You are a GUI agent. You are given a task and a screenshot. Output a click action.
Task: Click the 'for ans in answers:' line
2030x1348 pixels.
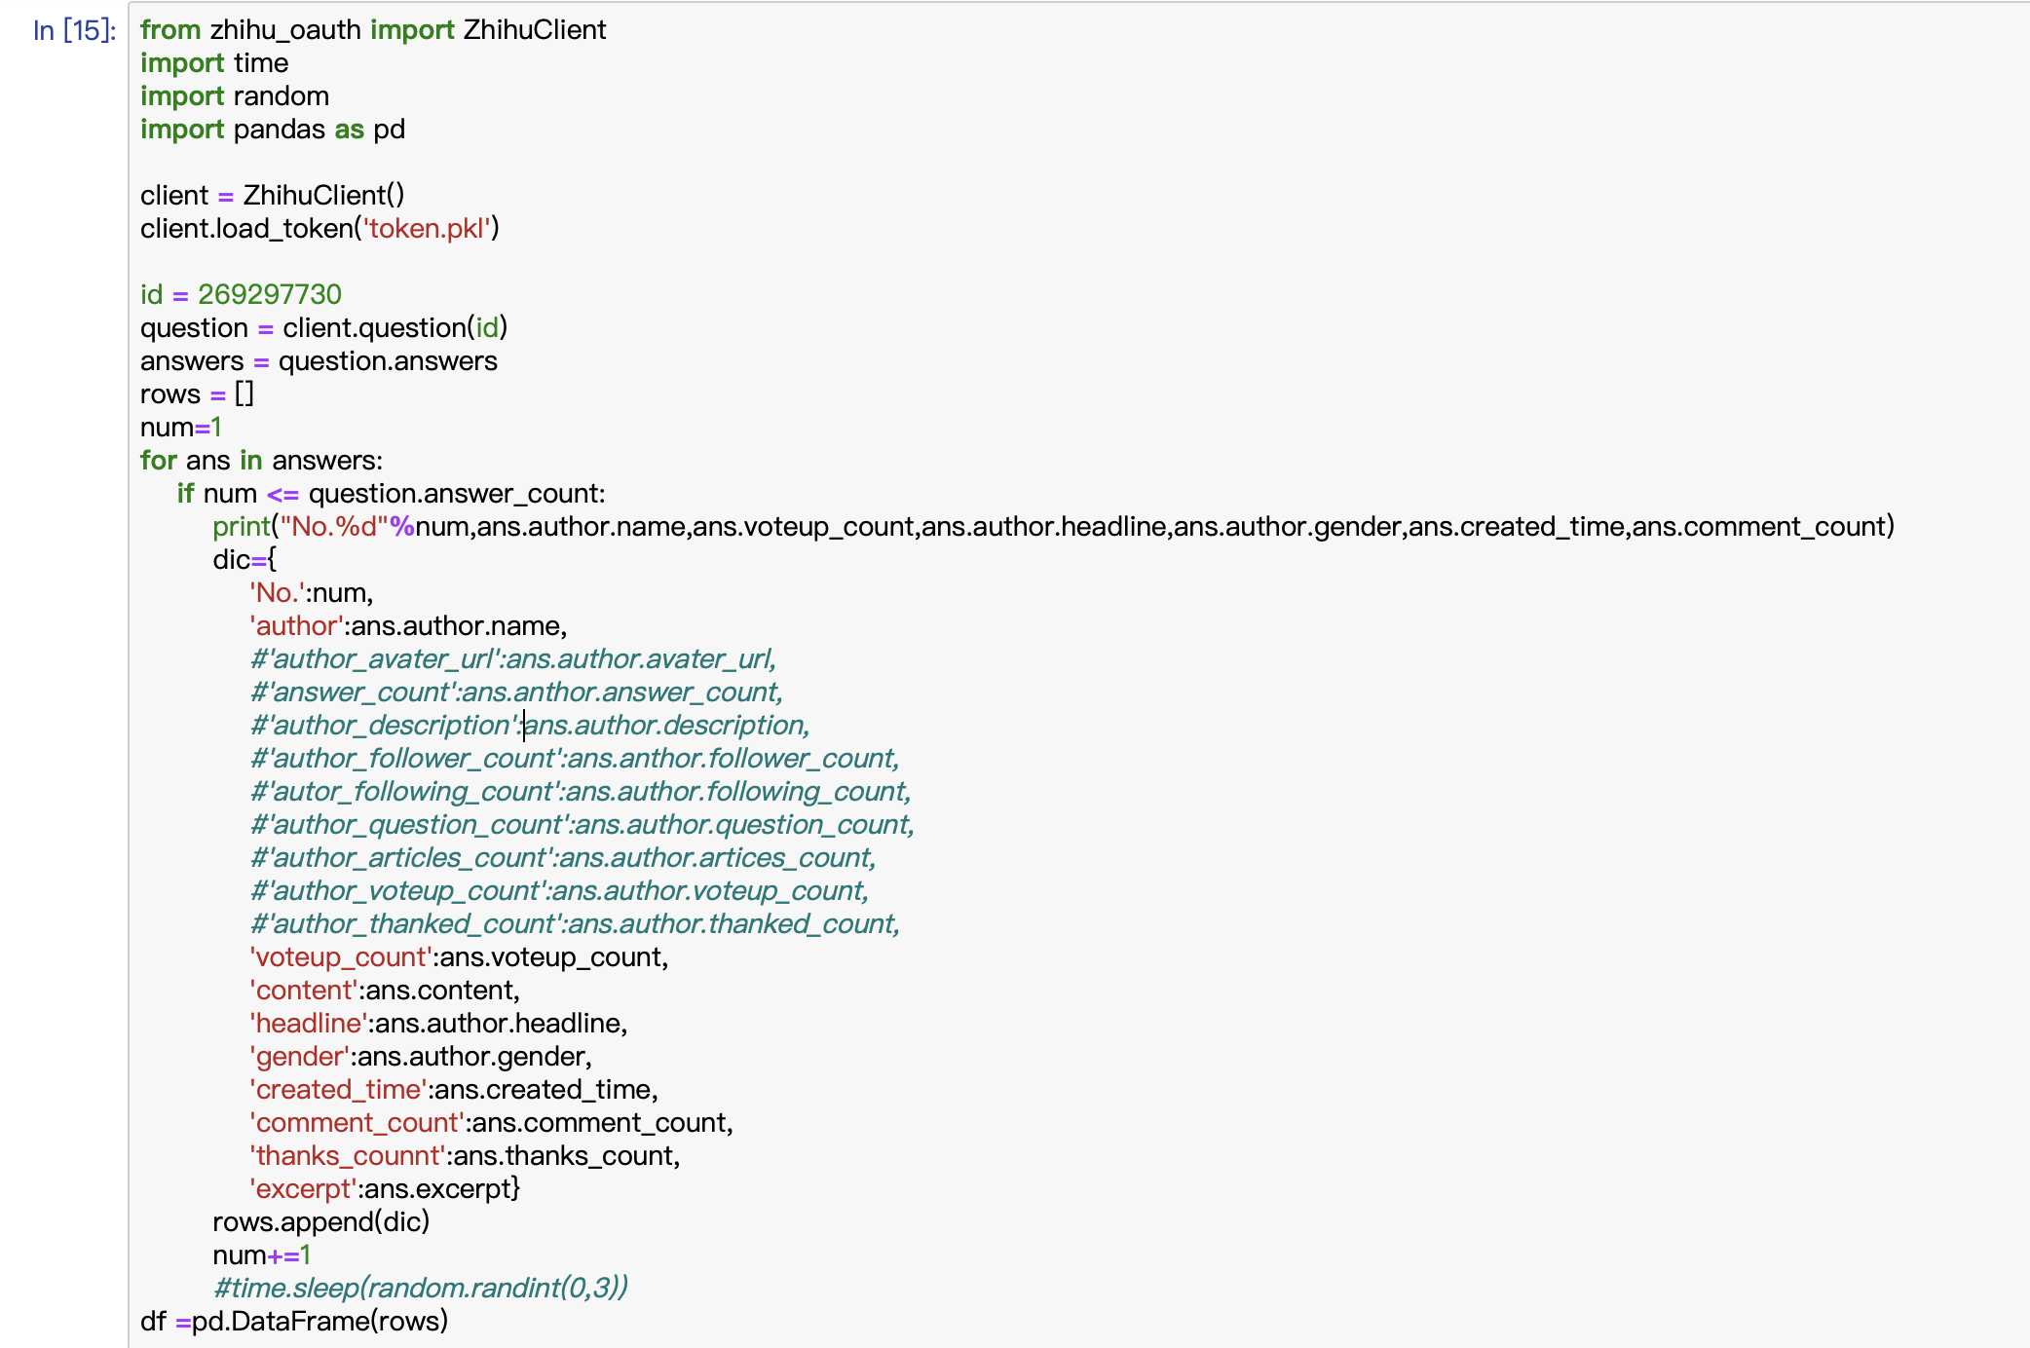pos(261,461)
